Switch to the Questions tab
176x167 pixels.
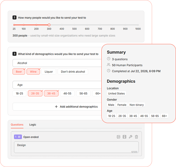point(17,125)
